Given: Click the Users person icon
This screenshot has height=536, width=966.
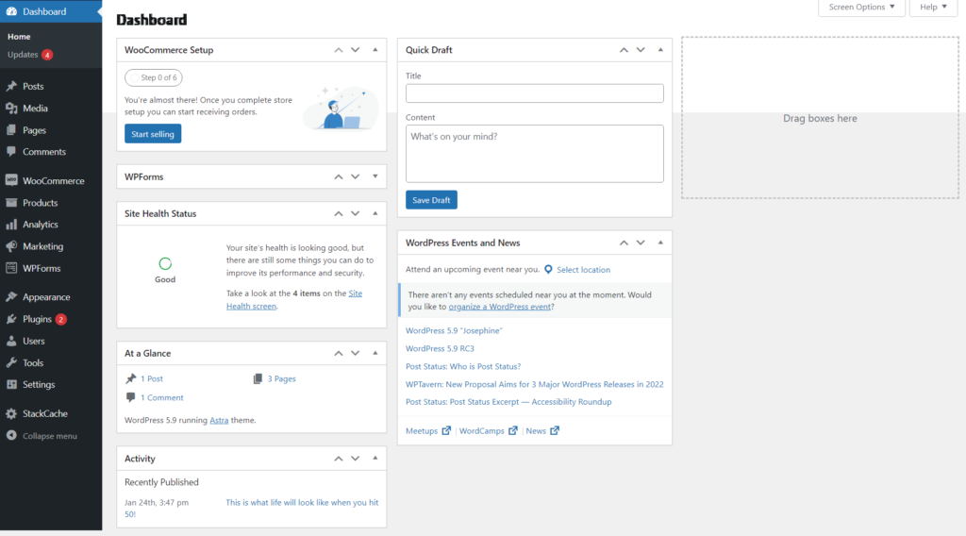Looking at the screenshot, I should pyautogui.click(x=11, y=341).
